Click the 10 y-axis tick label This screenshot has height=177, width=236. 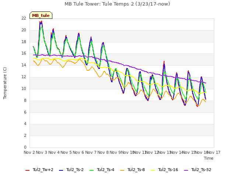pyautogui.click(x=24, y=89)
